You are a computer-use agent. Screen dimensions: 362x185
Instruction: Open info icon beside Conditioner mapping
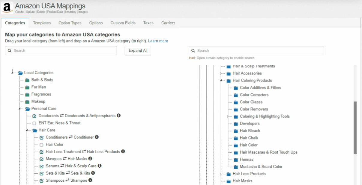point(97,137)
